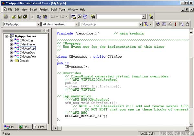Select the Globals folder label
The width and height of the screenshot is (194, 136).
(24, 61)
